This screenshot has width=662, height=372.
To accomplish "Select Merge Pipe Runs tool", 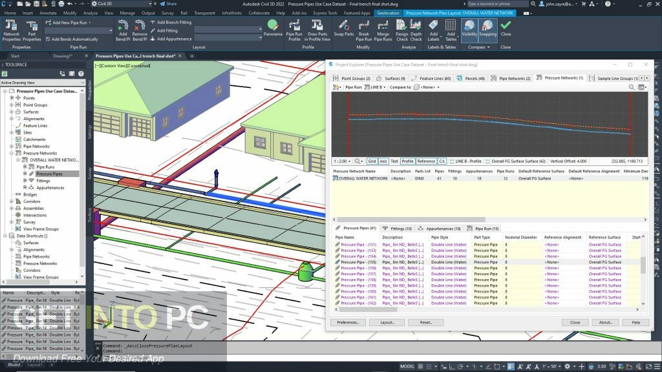I will (x=383, y=30).
